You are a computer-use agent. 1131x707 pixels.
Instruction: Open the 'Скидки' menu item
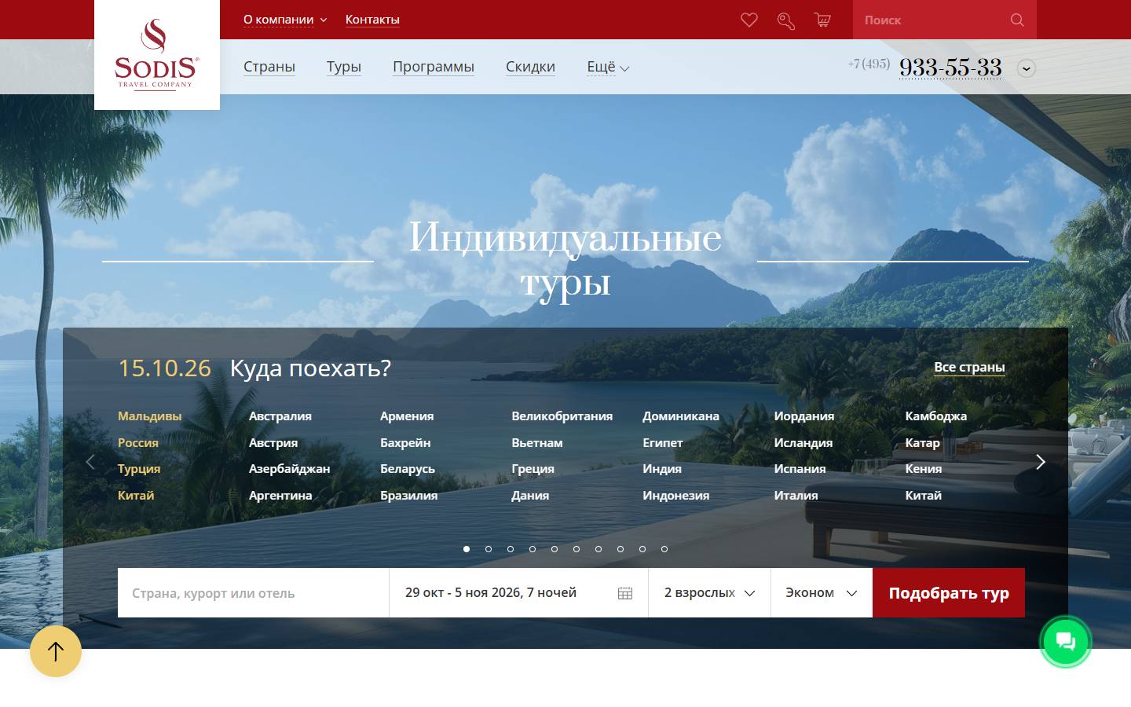[x=530, y=67]
